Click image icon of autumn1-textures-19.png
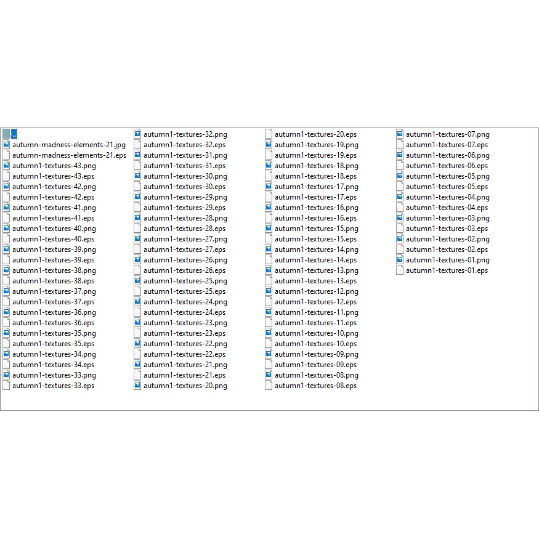The height and width of the screenshot is (539, 539). tap(269, 144)
